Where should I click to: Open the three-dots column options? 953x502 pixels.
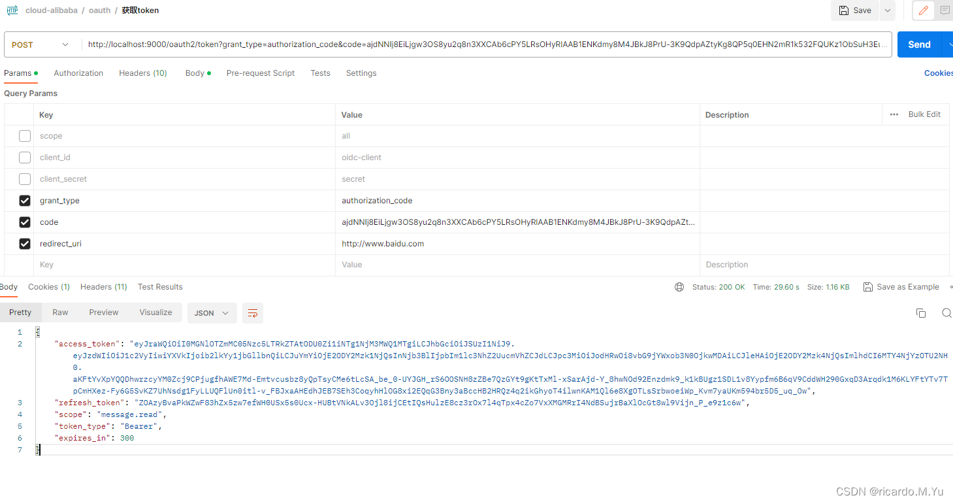coord(894,114)
